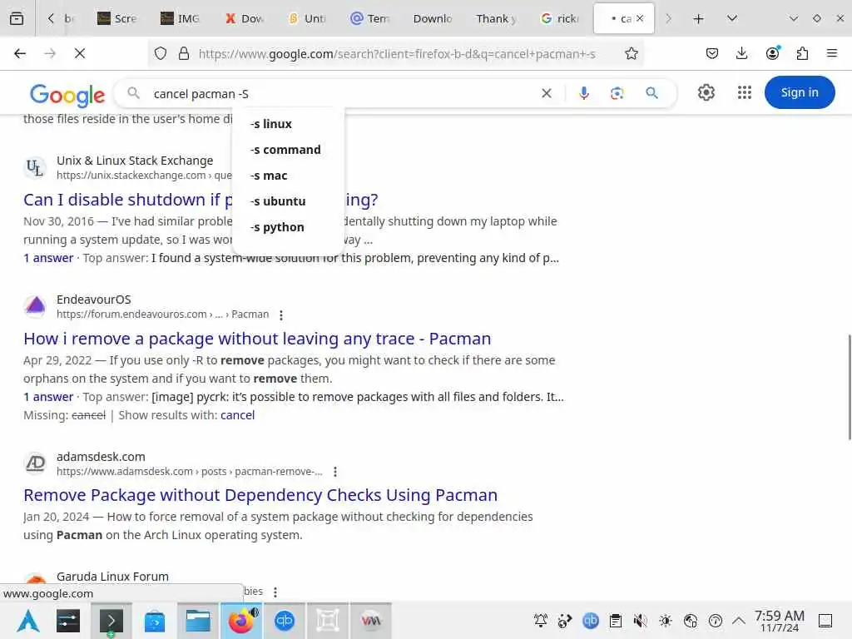Screen dimensions: 852x639
Task: Choose the '-s linux' suggestion
Action: (288, 124)
